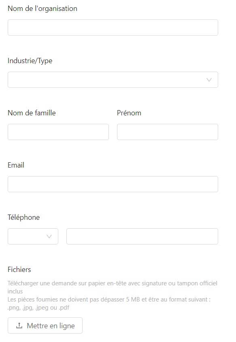Click the 5 MB file format restriction text
Image resolution: width=236 pixels, height=342 pixels.
[109, 304]
